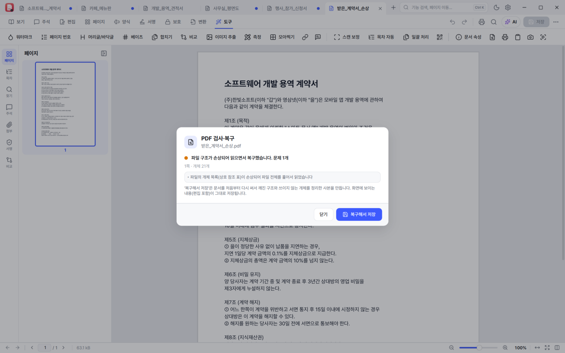The width and height of the screenshot is (565, 353).
Task: Click the zoom out magnifier icon
Action: (451, 348)
